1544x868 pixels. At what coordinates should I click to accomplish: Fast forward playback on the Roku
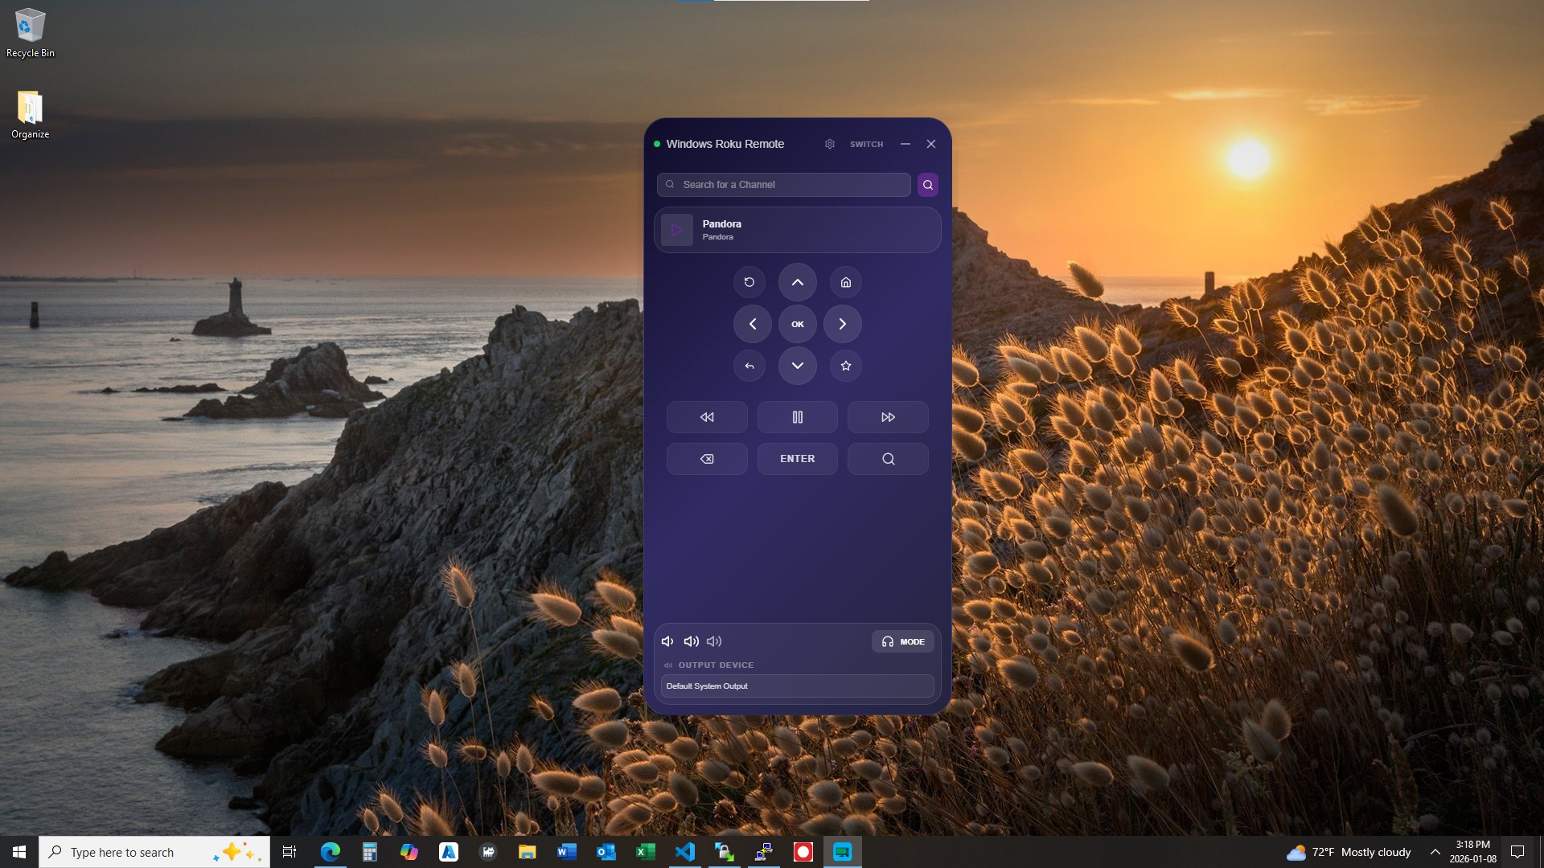[887, 416]
